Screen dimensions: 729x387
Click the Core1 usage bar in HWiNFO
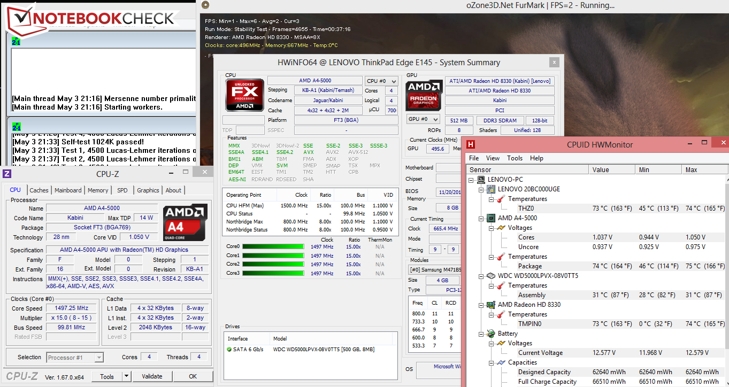tap(274, 256)
